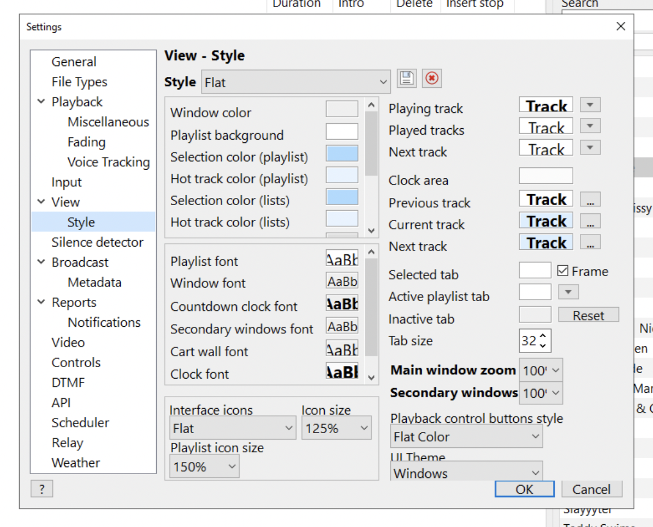Click the Playing track style preview
The width and height of the screenshot is (653, 527).
pyautogui.click(x=546, y=105)
